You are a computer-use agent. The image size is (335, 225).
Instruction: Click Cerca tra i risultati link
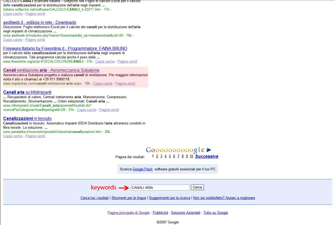[x=95, y=198]
